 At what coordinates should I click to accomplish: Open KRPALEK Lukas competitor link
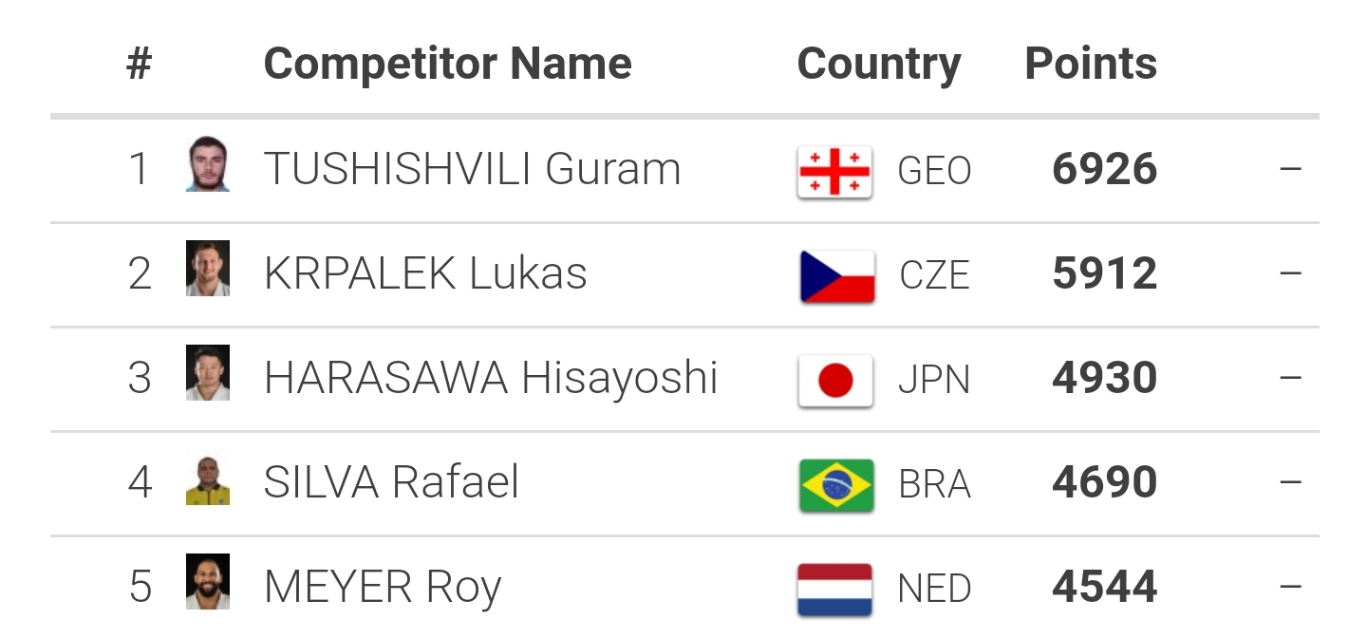coord(425,273)
